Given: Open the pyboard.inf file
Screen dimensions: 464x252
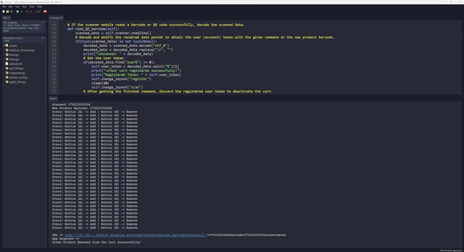Looking at the screenshot, I should pyautogui.click(x=16, y=63).
